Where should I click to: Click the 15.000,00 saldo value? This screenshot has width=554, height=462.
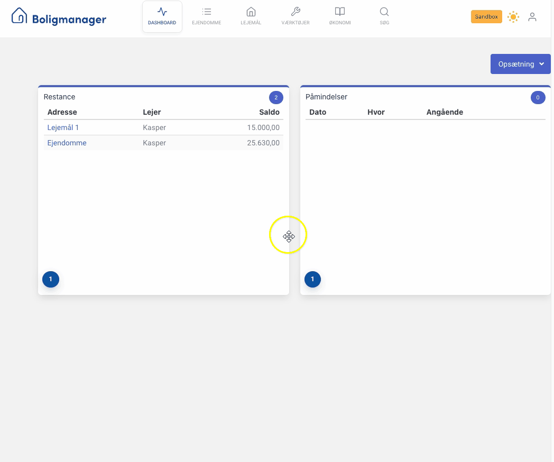[263, 127]
